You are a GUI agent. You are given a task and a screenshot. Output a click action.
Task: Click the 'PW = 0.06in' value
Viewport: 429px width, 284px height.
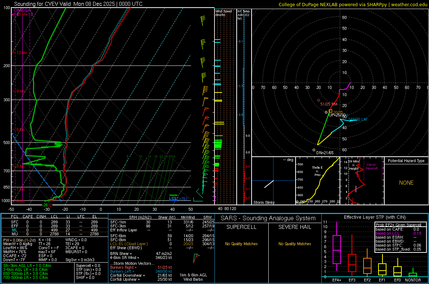pos(20,240)
